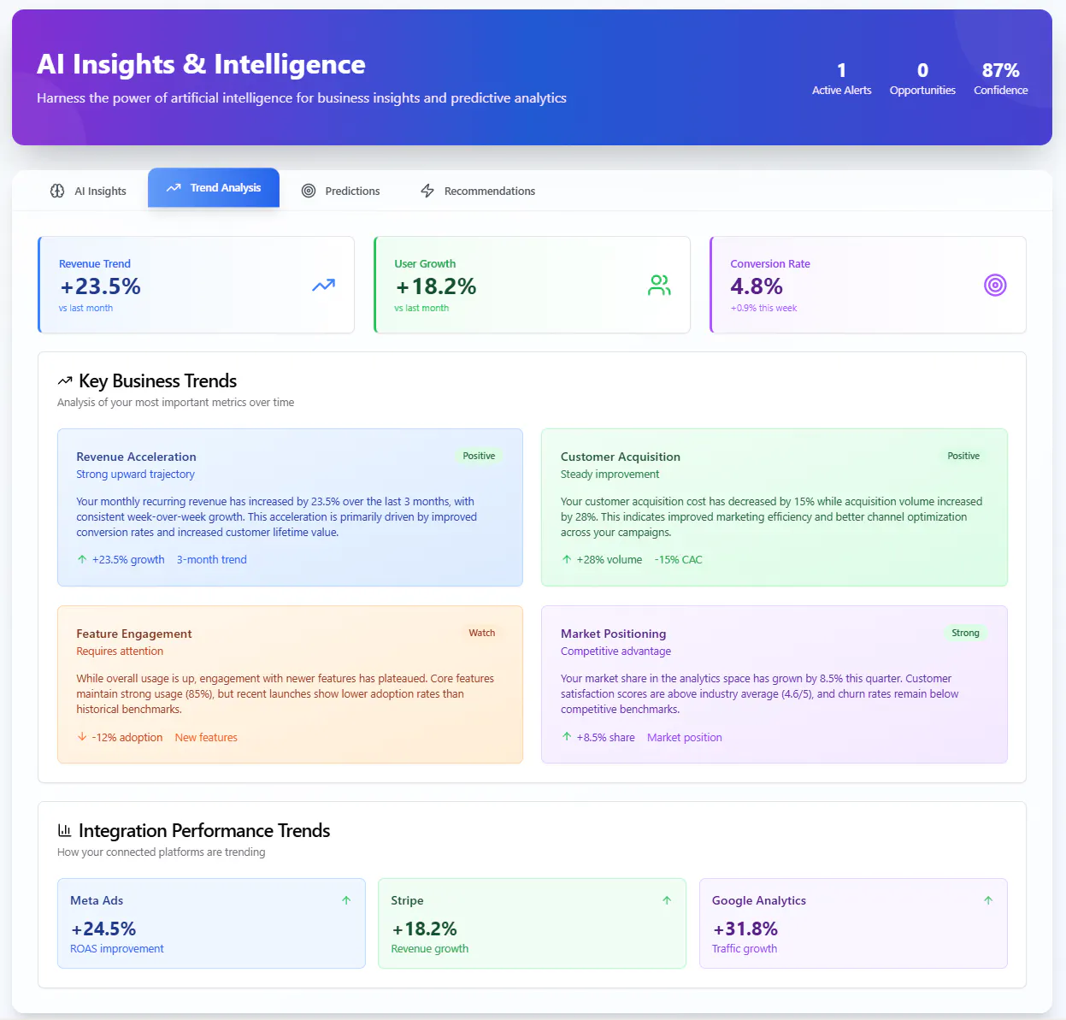This screenshot has width=1066, height=1020.
Task: Click the trend icon beside Key Business Trends
Action: (64, 380)
